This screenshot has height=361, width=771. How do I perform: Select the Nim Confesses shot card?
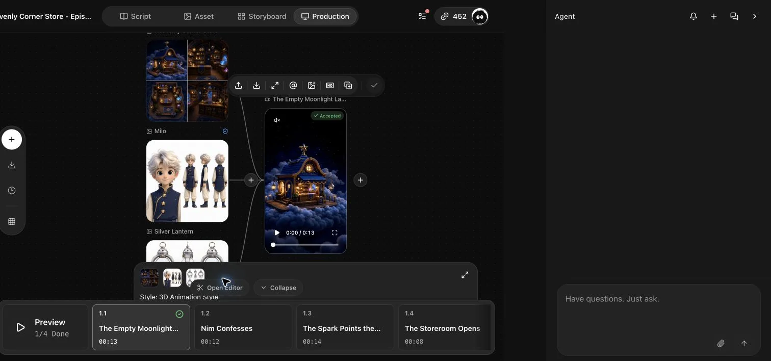tap(243, 327)
